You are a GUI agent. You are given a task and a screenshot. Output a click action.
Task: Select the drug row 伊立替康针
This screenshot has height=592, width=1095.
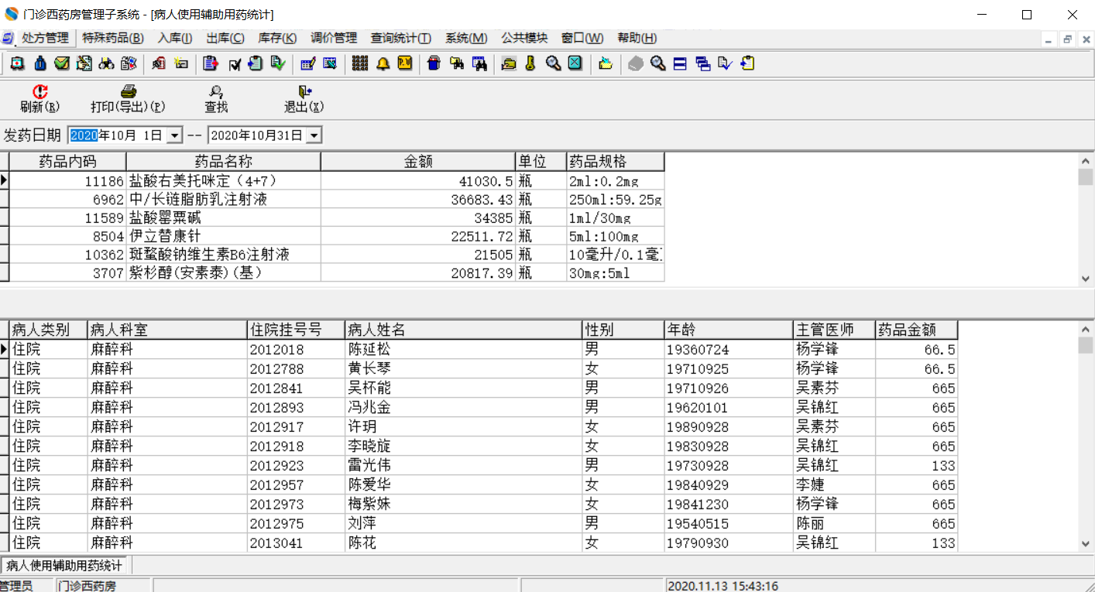pos(337,236)
